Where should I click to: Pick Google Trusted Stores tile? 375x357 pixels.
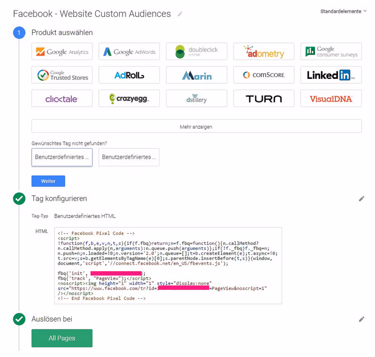point(62,75)
